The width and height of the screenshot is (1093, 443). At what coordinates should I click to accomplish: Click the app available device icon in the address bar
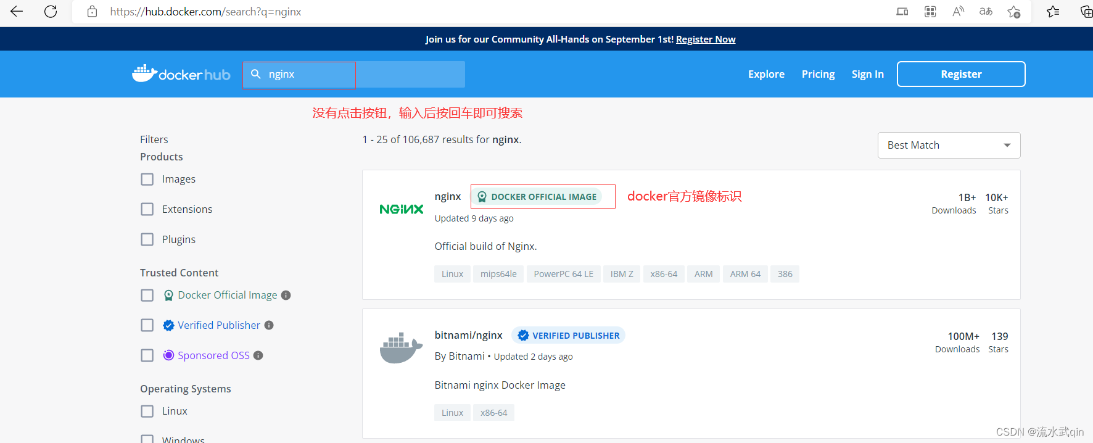pyautogui.click(x=902, y=11)
